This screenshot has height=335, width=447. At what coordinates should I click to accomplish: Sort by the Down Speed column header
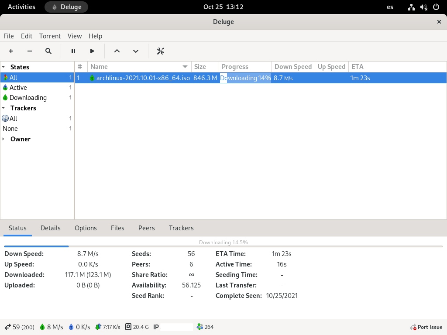[x=293, y=67]
